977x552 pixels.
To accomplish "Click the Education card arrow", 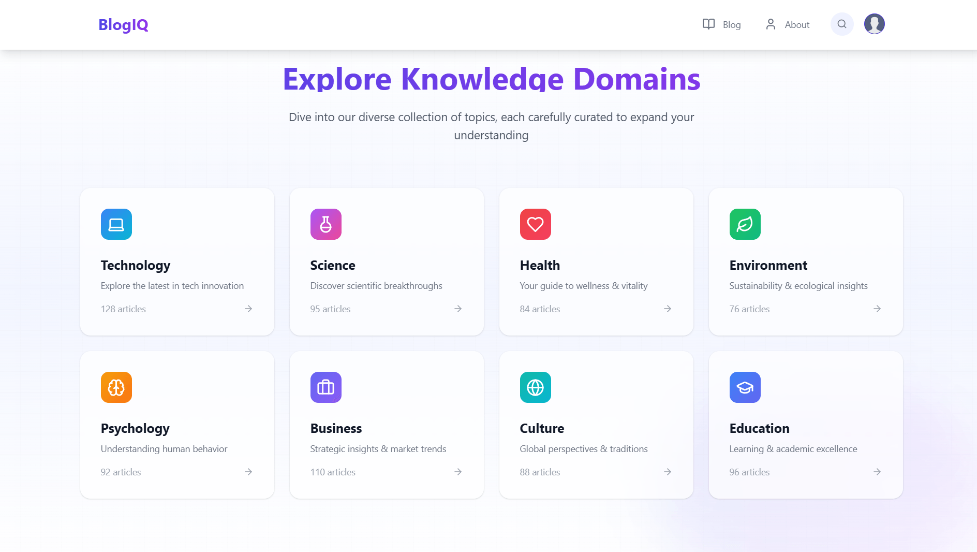I will [x=877, y=472].
